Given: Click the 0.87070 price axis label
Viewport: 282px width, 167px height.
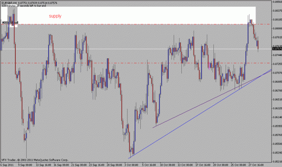Looking at the screenshot, I should (x=277, y=73).
